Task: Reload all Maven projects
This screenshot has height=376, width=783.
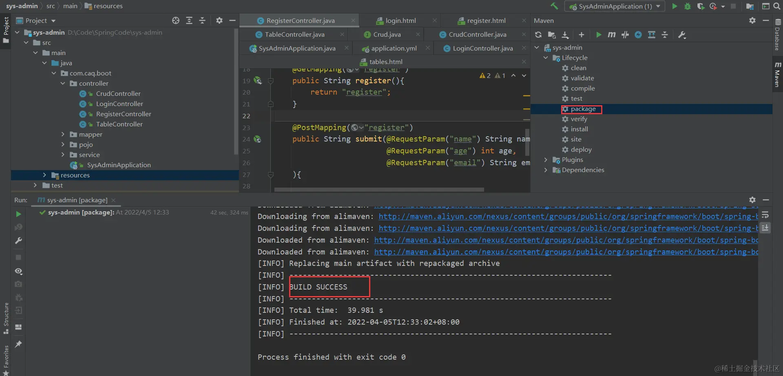Action: point(538,35)
